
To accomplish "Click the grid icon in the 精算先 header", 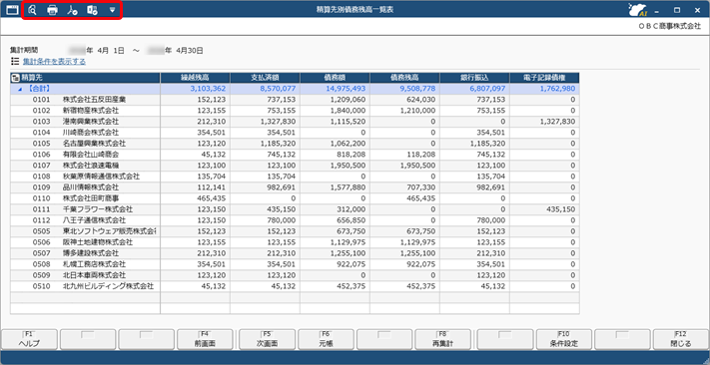I will pyautogui.click(x=15, y=78).
